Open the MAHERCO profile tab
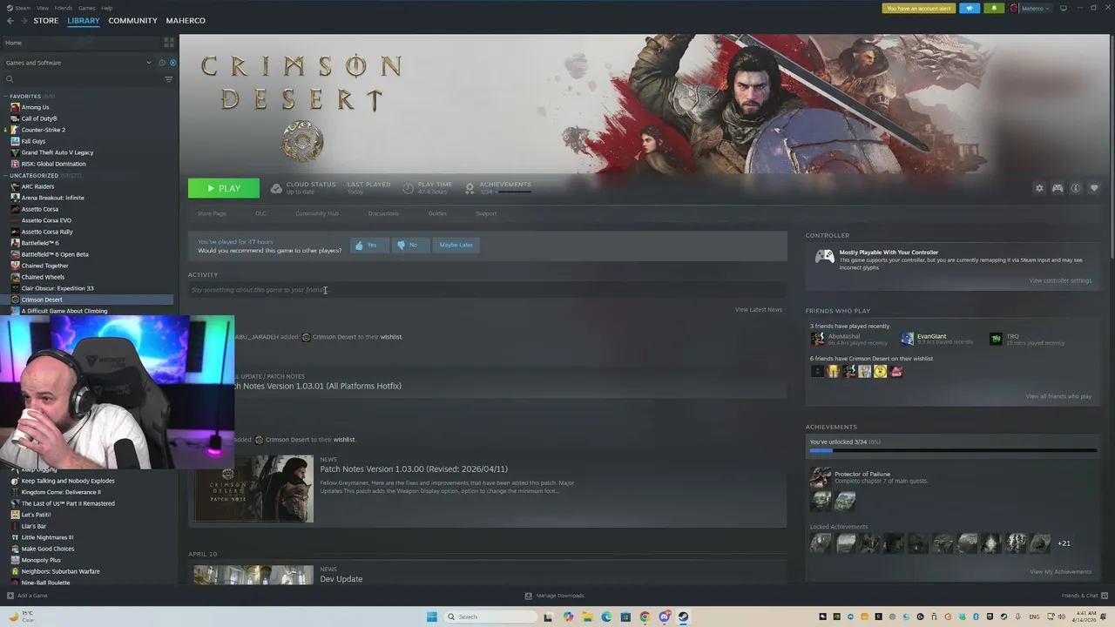The image size is (1115, 627). pyautogui.click(x=186, y=21)
